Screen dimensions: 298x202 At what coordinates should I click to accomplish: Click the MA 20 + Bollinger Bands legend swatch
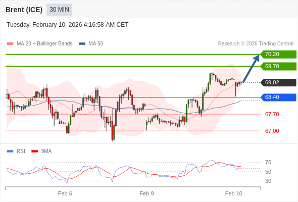click(10, 44)
